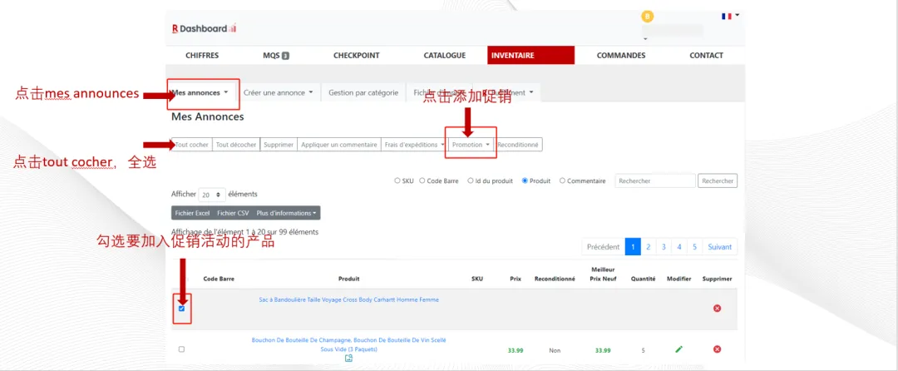Sort by the Produit column header
This screenshot has width=898, height=371.
click(x=348, y=279)
